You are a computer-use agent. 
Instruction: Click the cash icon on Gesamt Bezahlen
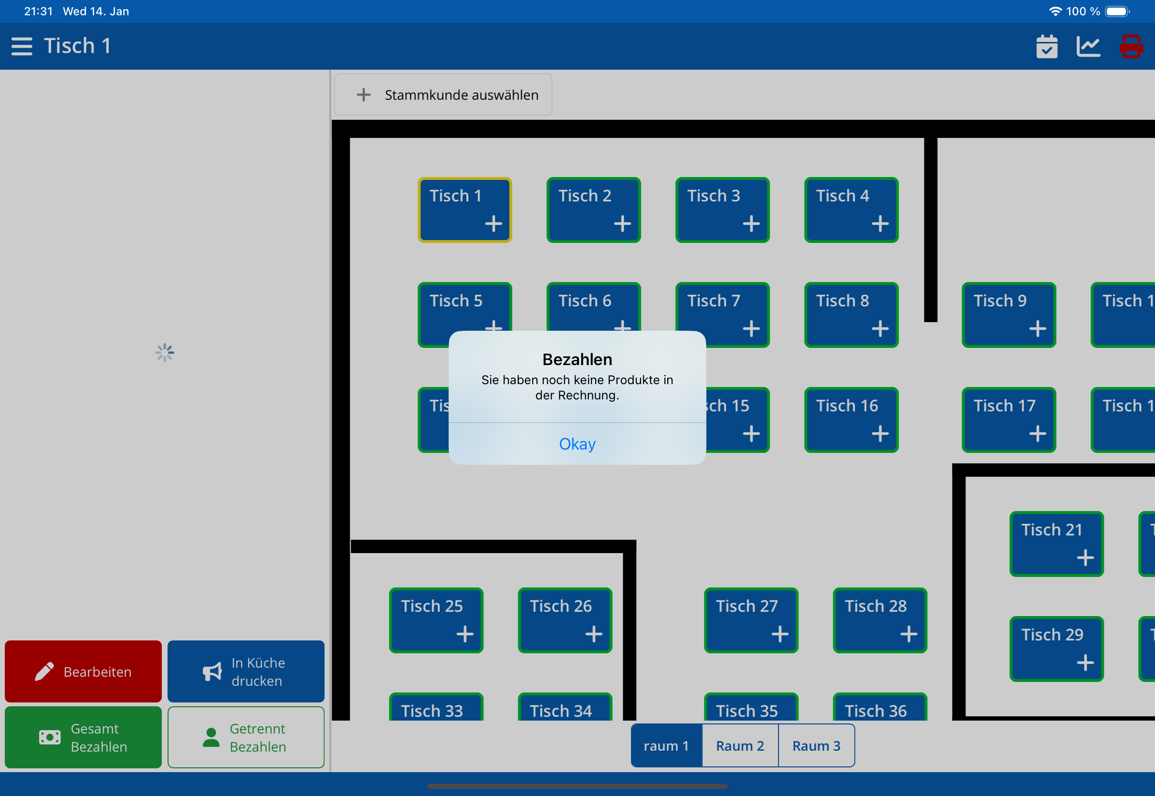50,737
